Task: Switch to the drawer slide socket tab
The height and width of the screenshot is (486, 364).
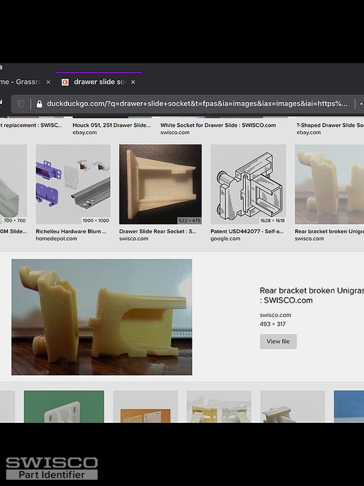Action: pyautogui.click(x=99, y=82)
